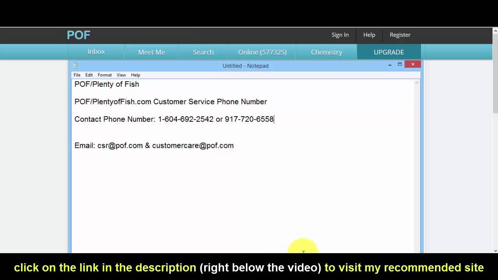Click the phone number 917-720-6558
498x280 pixels.
[249, 119]
